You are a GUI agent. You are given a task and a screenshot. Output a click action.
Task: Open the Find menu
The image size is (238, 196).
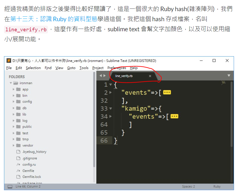tap(48, 68)
